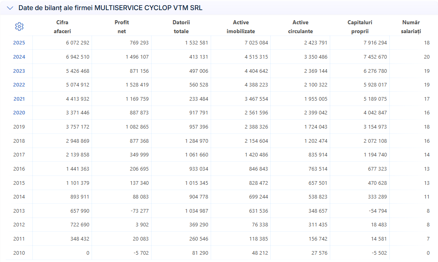This screenshot has width=438, height=262.
Task: Select the section title MULTISERVICE CYCLOP VTM SRL
Action: (x=148, y=8)
